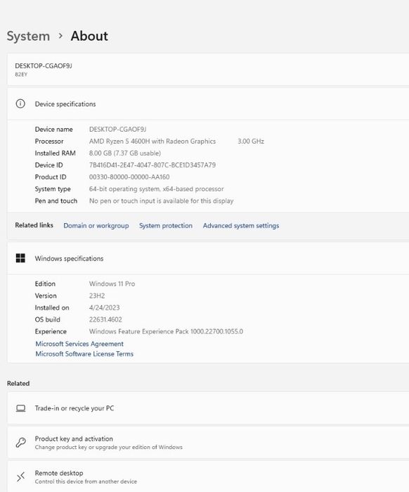Click the Windows Feature Experience Pack value
This screenshot has height=492, width=409.
[x=166, y=332]
